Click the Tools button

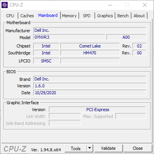pos(76,149)
